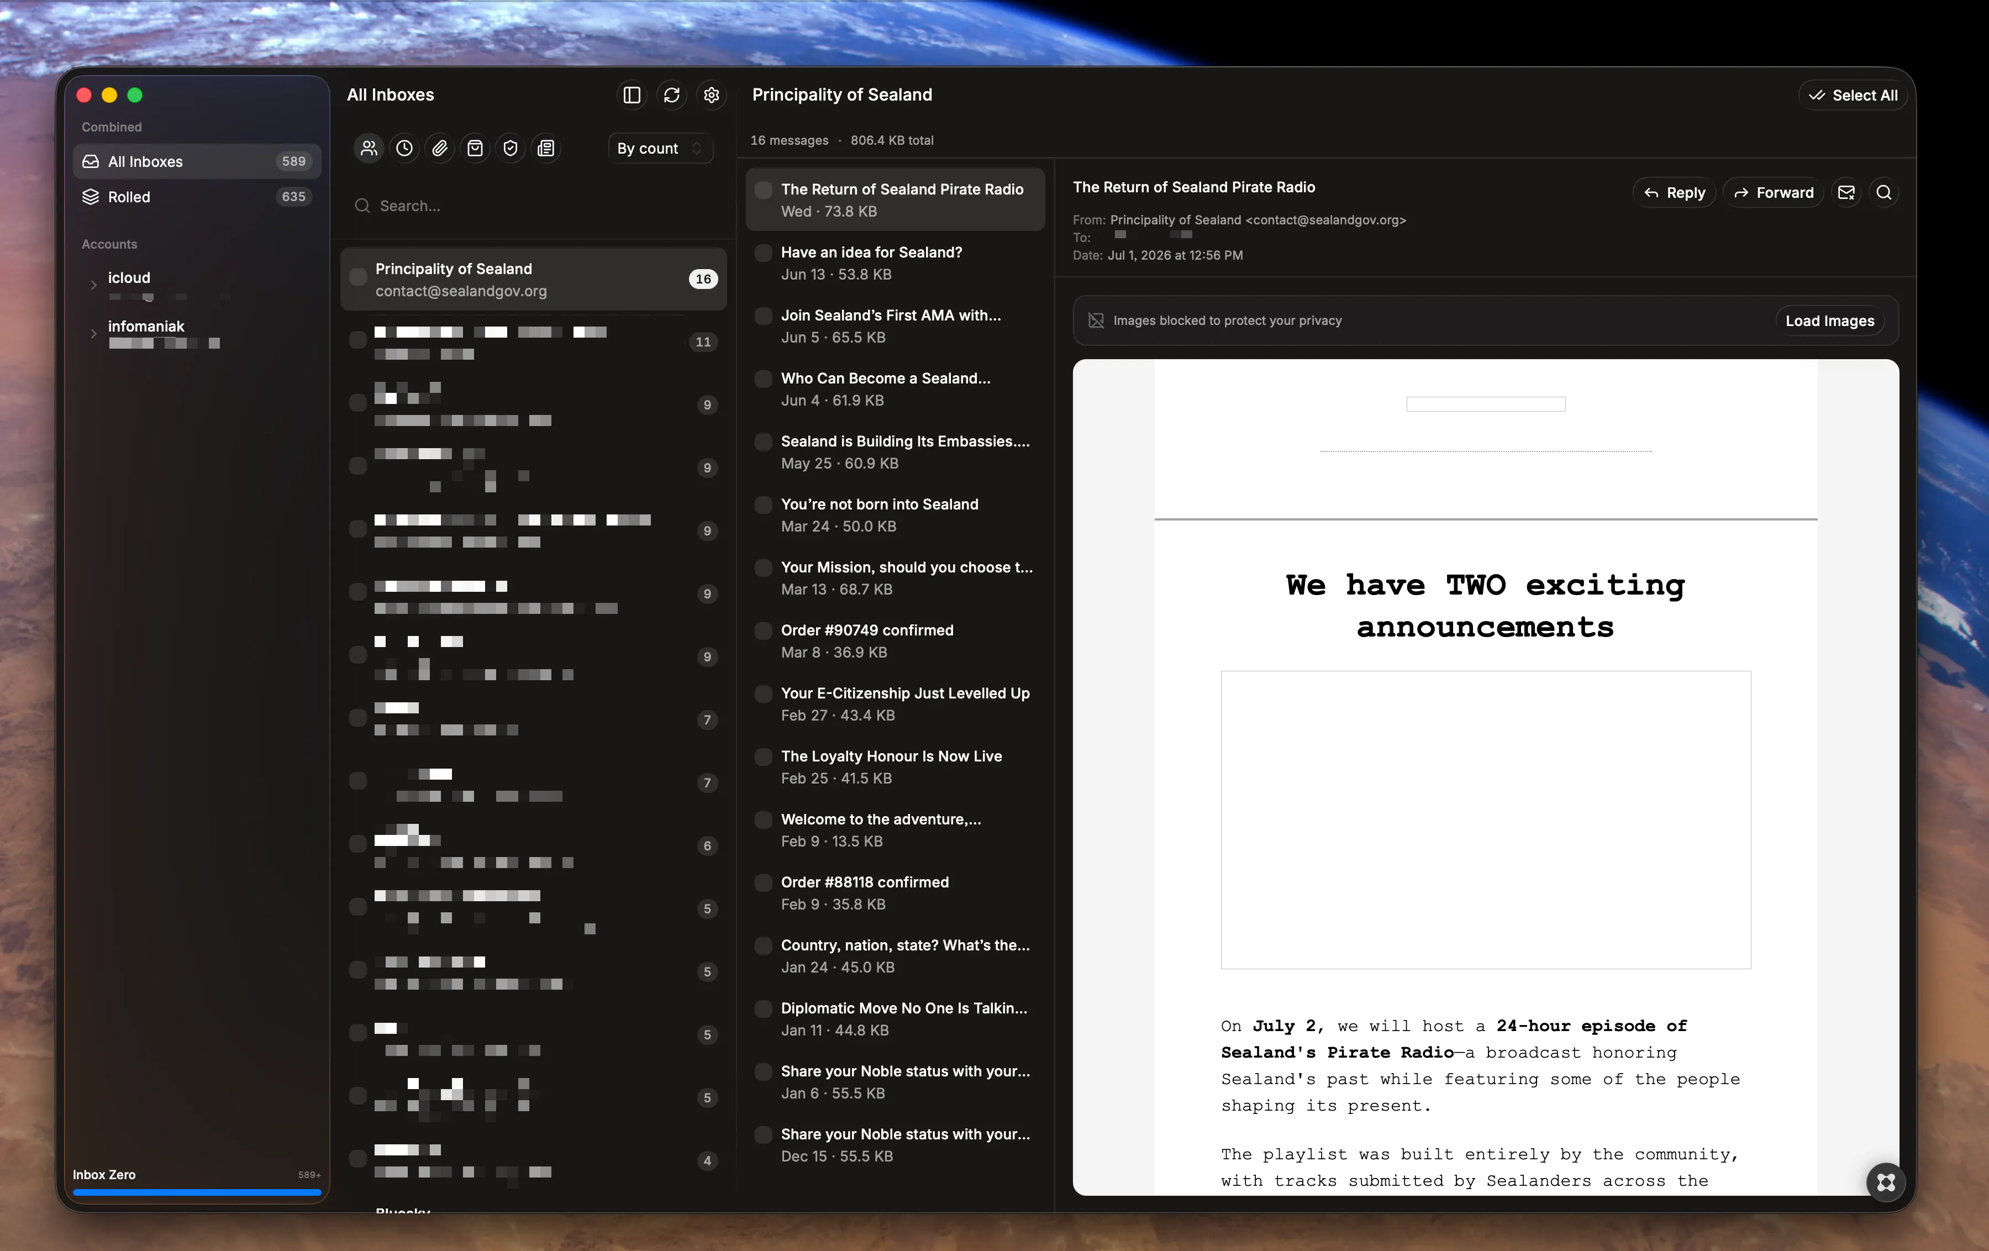The height and width of the screenshot is (1251, 1989).
Task: Check 'Who Can Become a Sealand...' message
Action: pos(764,379)
